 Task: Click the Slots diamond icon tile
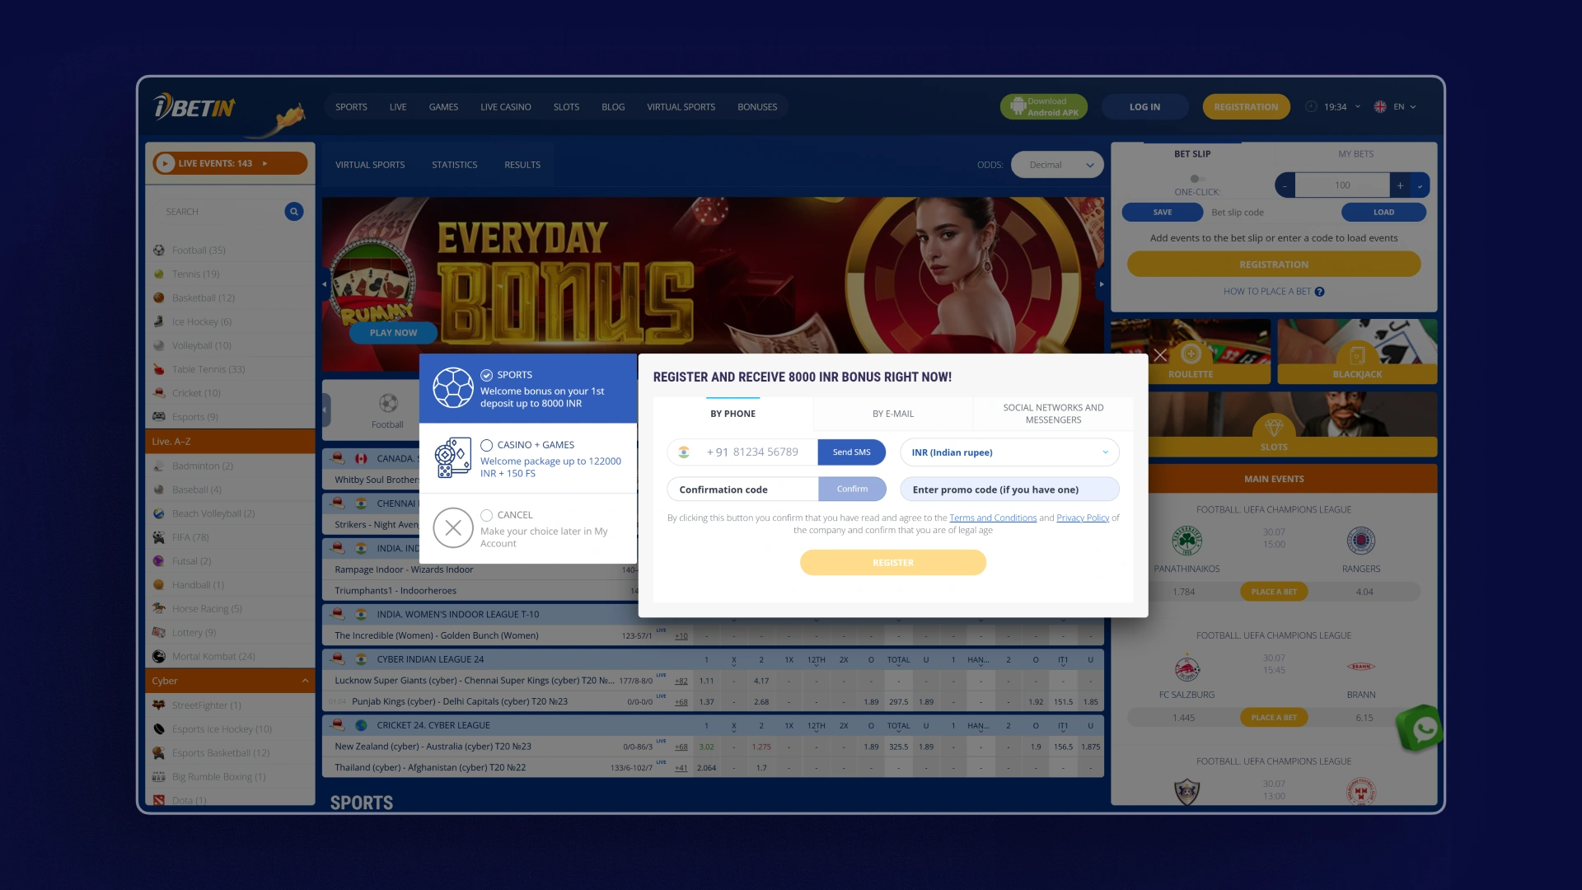pyautogui.click(x=1274, y=427)
